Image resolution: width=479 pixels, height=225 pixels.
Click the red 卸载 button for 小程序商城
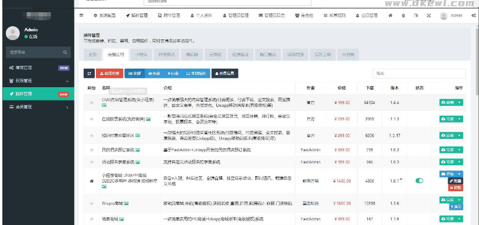tap(456, 188)
